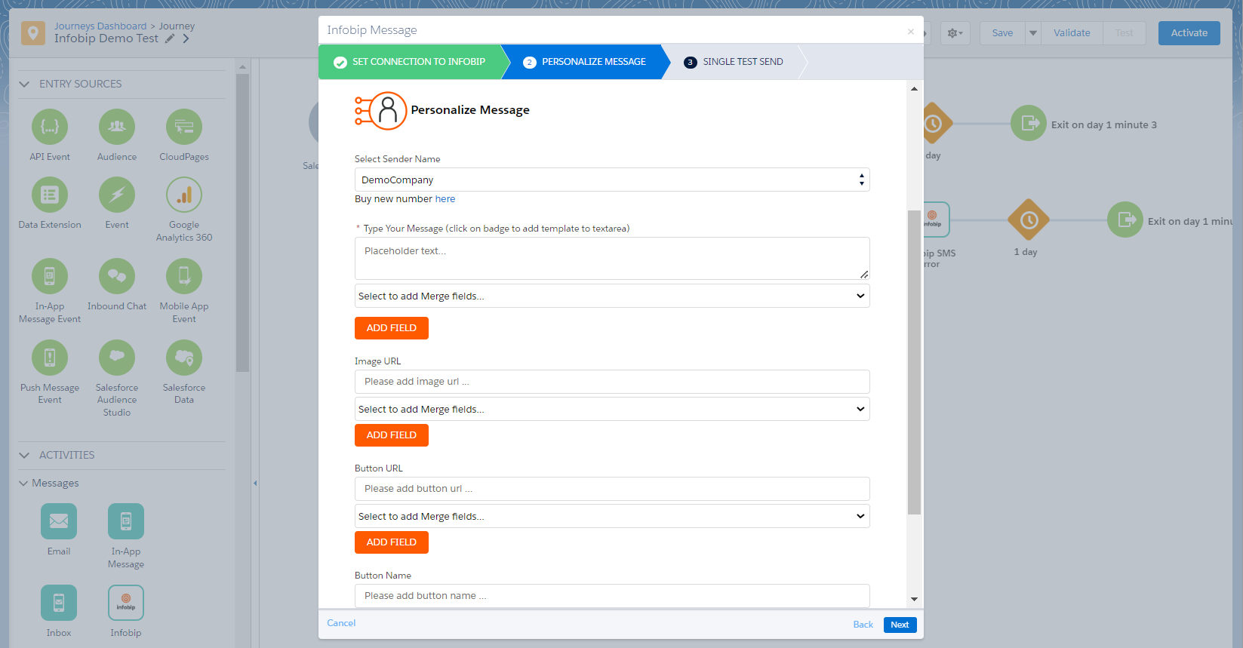Click the Email message activity icon

59,521
